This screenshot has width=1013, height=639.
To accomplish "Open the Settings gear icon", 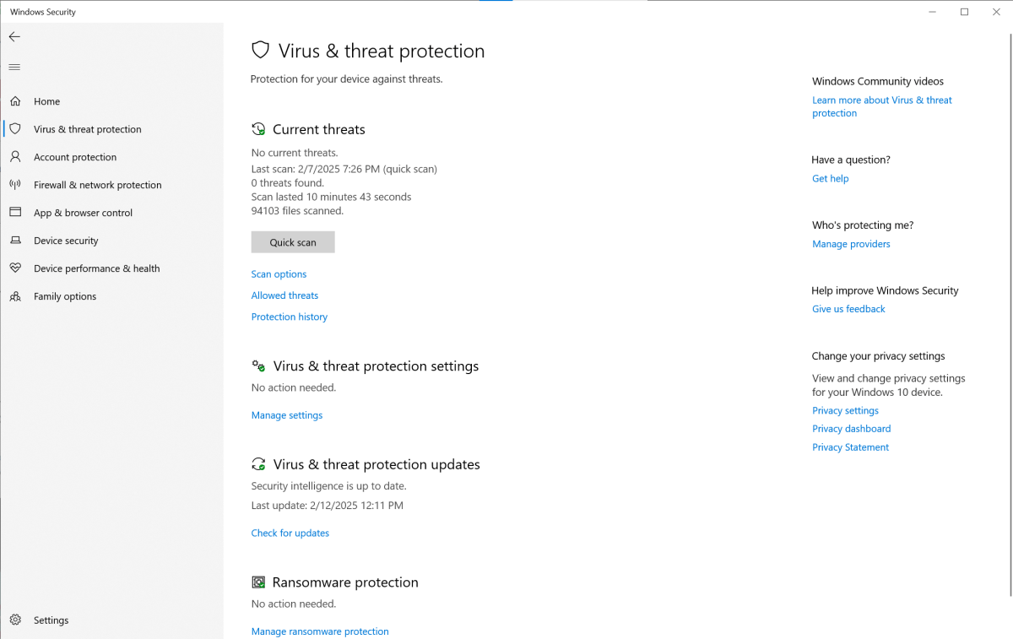I will [x=15, y=620].
